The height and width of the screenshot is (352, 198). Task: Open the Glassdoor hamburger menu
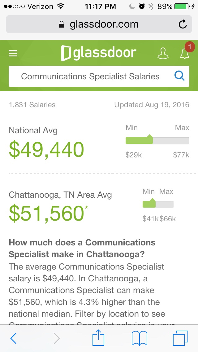[13, 53]
